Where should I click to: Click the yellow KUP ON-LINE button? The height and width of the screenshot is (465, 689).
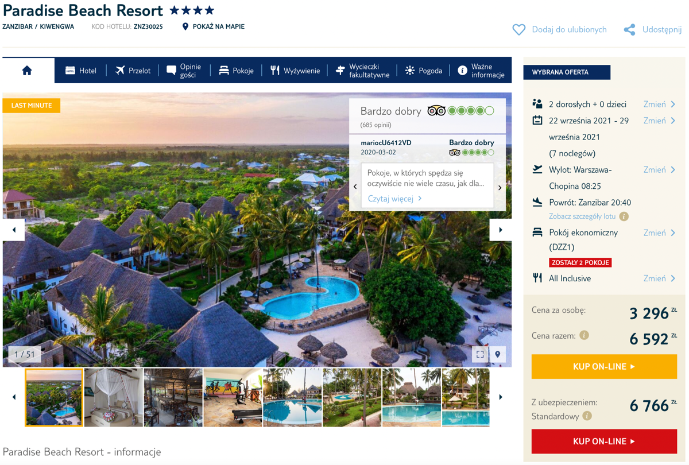pos(604,366)
